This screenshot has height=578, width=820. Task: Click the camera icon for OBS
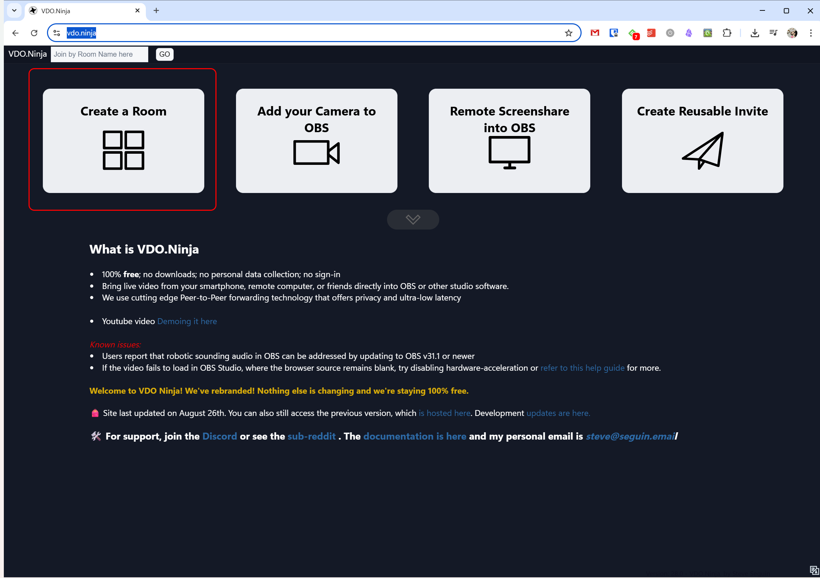coord(316,152)
